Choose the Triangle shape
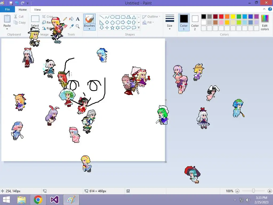273x205 pixels. 134,17
